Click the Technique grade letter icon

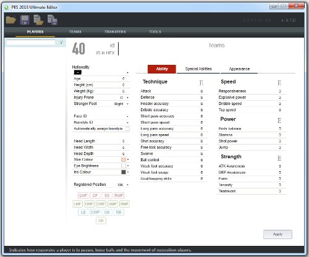[x=201, y=83]
